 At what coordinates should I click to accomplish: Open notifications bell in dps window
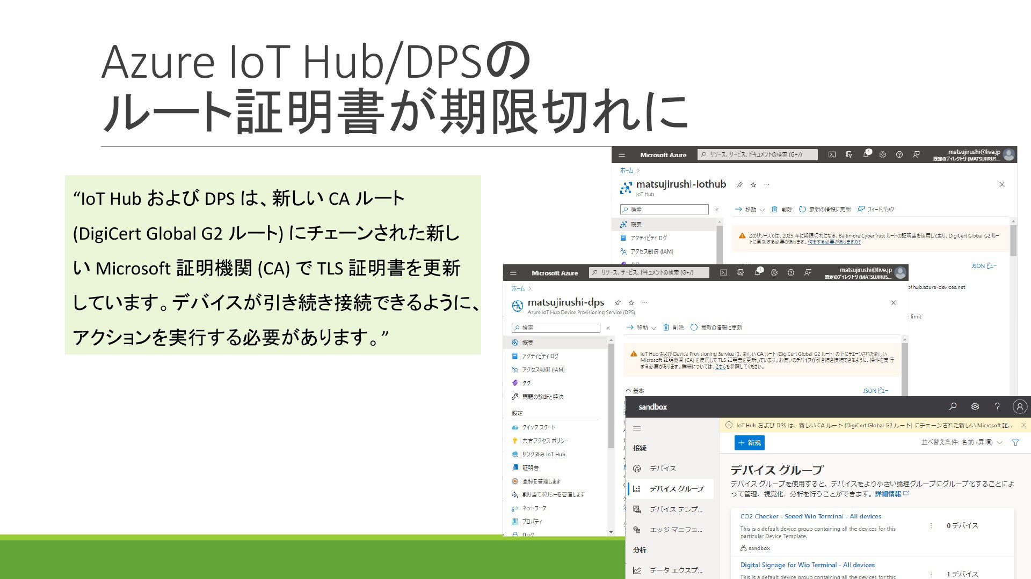click(757, 272)
